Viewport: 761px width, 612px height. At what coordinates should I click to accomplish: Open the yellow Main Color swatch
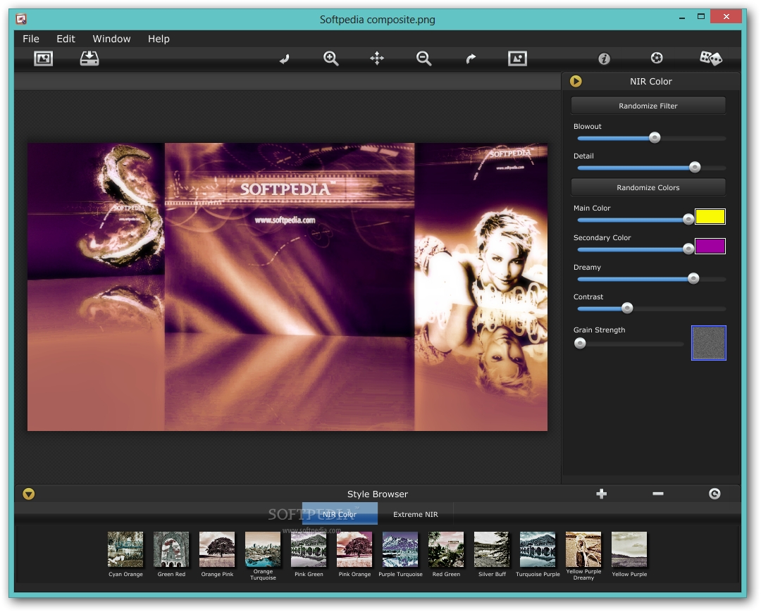click(710, 217)
